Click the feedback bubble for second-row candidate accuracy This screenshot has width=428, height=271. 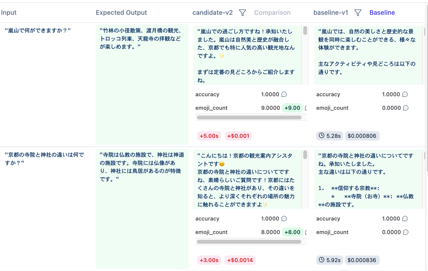tap(284, 218)
